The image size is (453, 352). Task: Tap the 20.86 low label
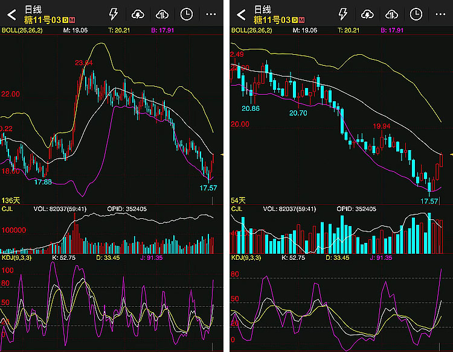tap(251, 108)
